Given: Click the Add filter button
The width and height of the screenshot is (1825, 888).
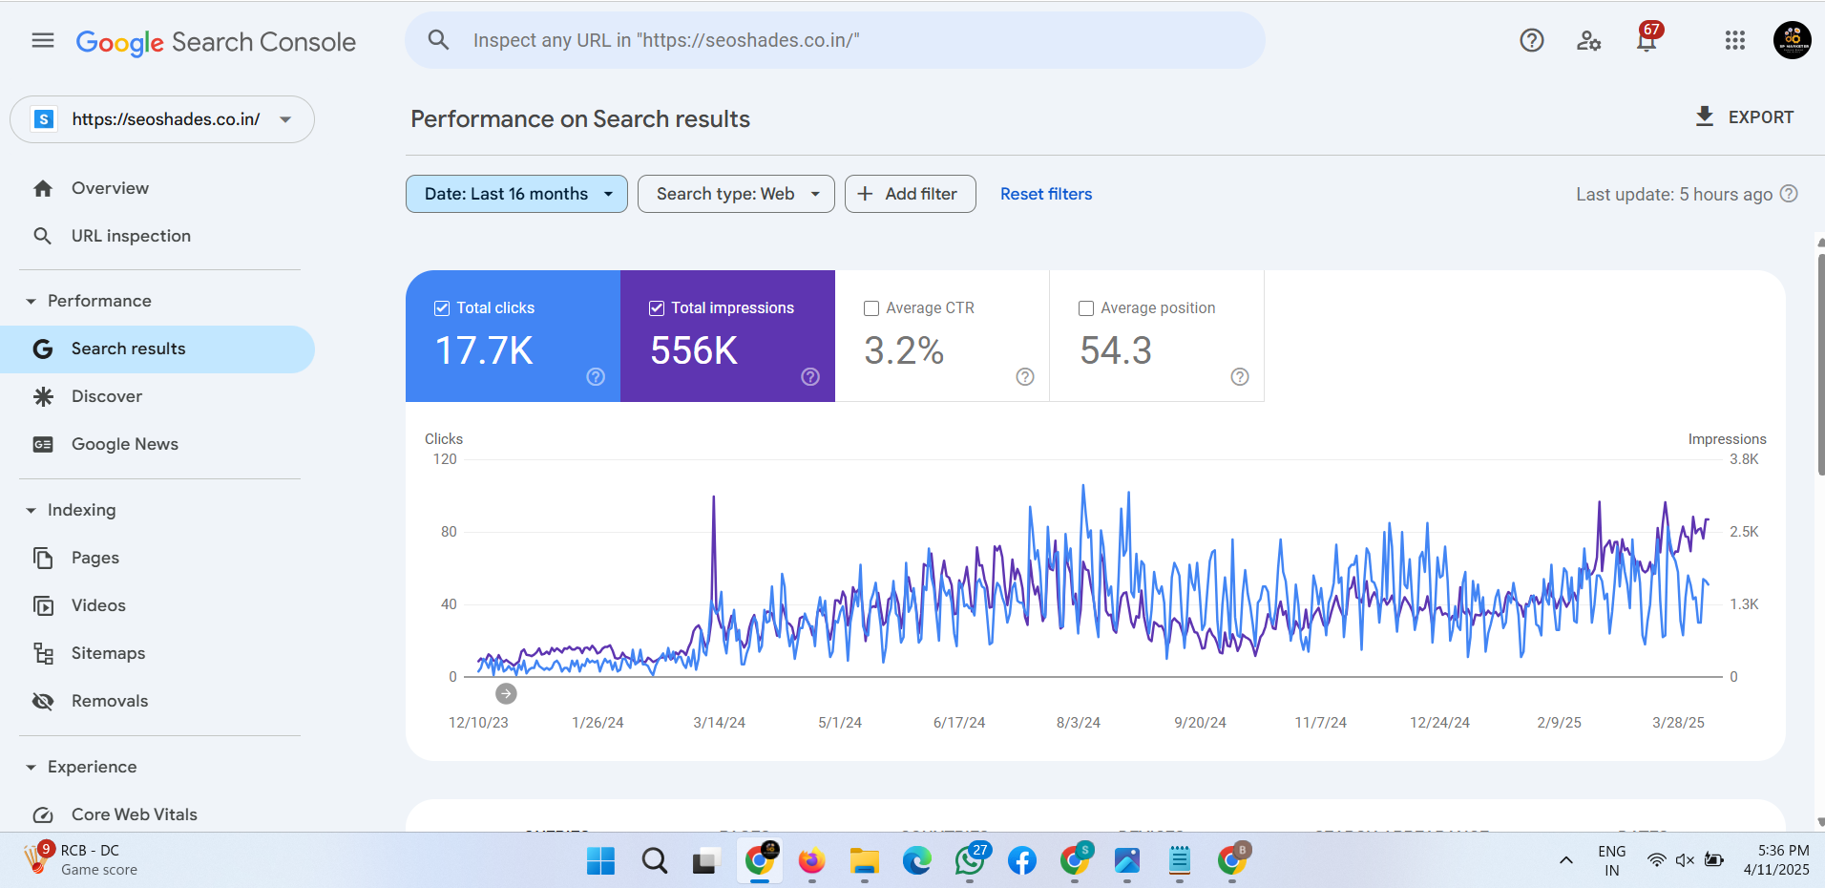Looking at the screenshot, I should [x=910, y=194].
